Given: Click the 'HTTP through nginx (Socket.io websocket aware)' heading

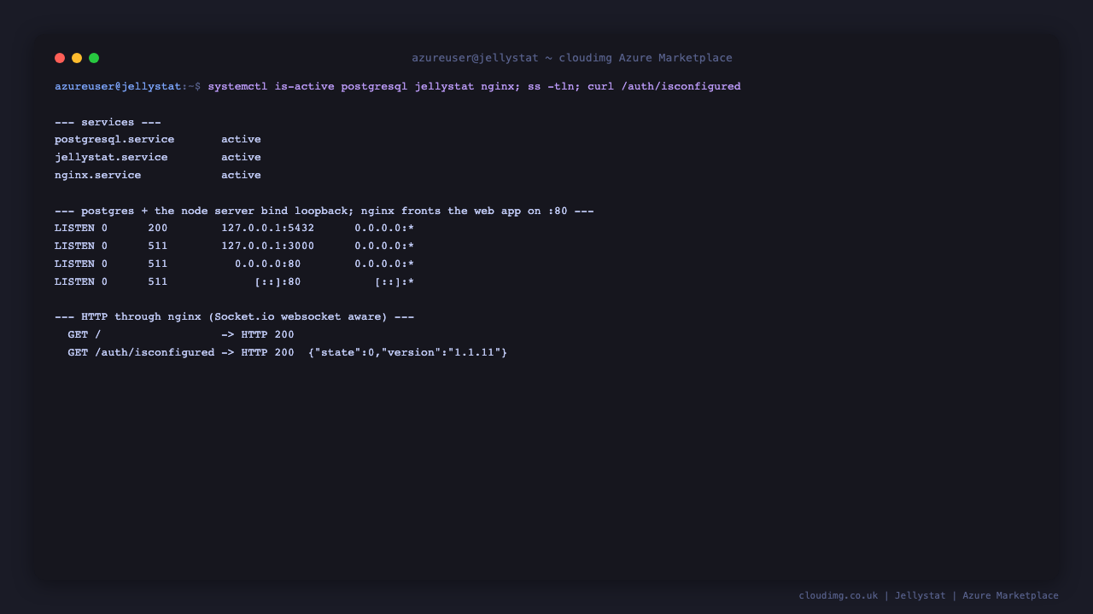Looking at the screenshot, I should click(235, 316).
